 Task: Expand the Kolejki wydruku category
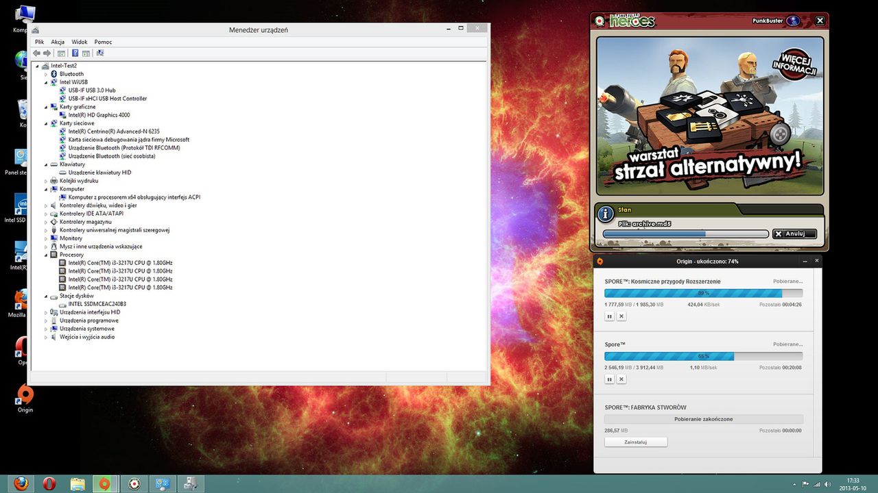click(46, 181)
